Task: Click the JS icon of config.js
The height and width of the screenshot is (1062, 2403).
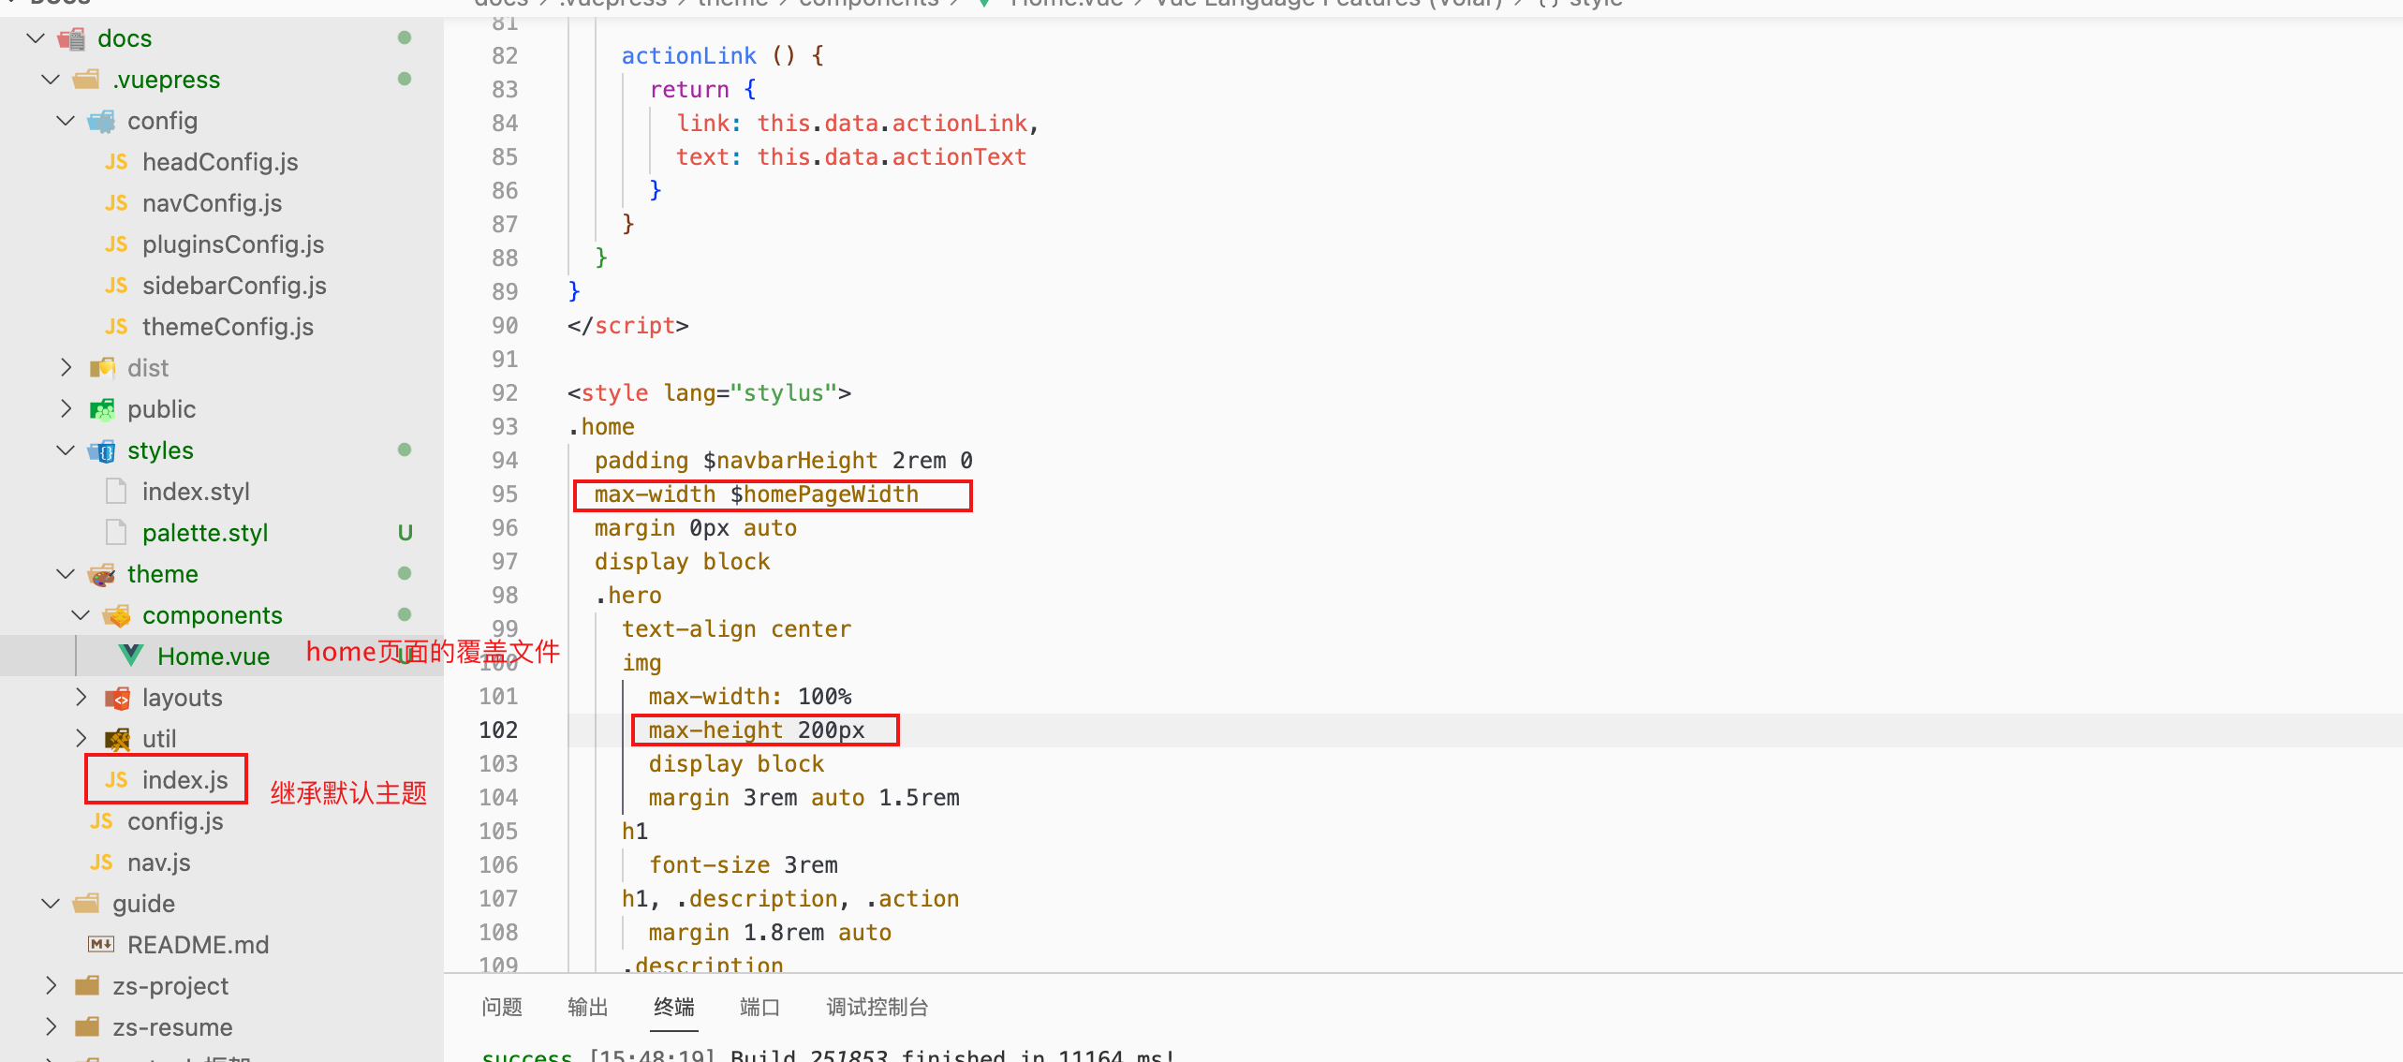Action: (101, 821)
